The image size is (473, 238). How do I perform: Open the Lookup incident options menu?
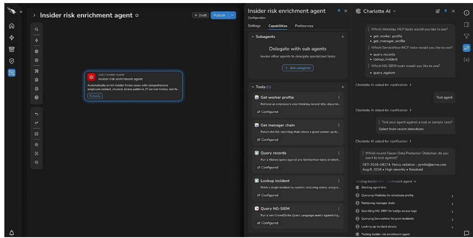339,181
